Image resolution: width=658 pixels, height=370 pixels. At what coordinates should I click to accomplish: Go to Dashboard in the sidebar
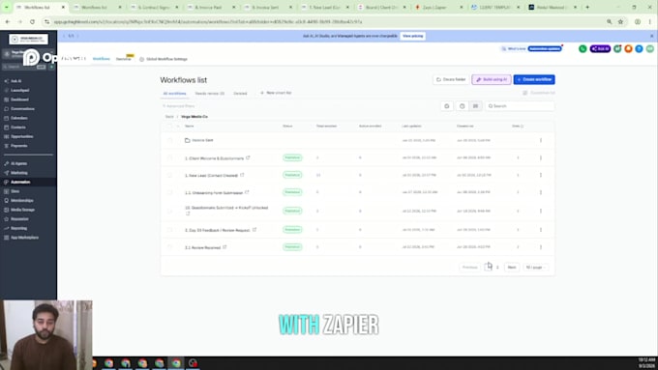pos(19,100)
